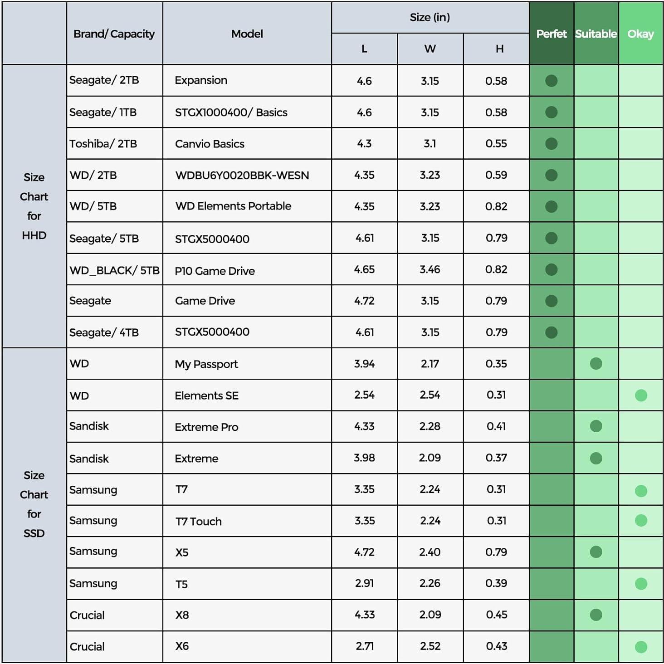This screenshot has height=664, width=664.
Task: Click the Perfet dot for Seagate Expansion
Action: [551, 81]
